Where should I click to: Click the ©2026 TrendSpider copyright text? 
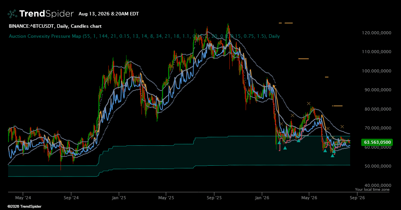24,206
